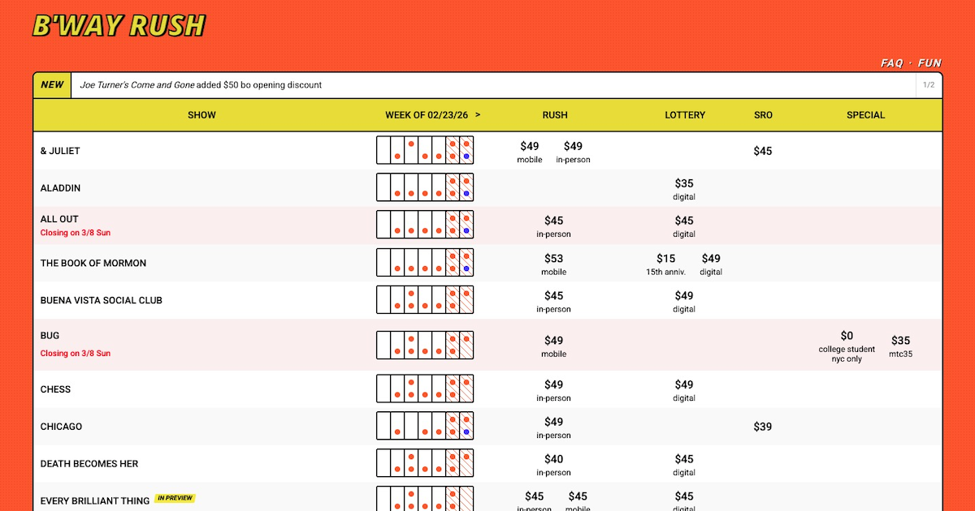
Task: Click the & Juliet $45 SRO price
Action: [762, 151]
